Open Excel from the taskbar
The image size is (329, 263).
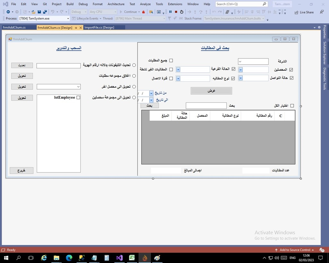132,258
